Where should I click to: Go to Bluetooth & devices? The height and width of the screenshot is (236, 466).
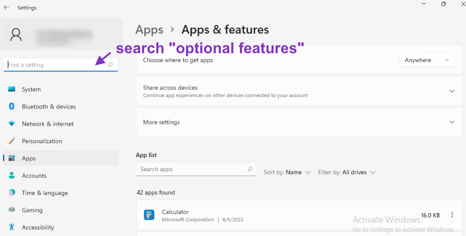[x=61, y=106]
